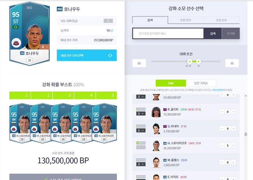Focus the player name search field

click(168, 34)
